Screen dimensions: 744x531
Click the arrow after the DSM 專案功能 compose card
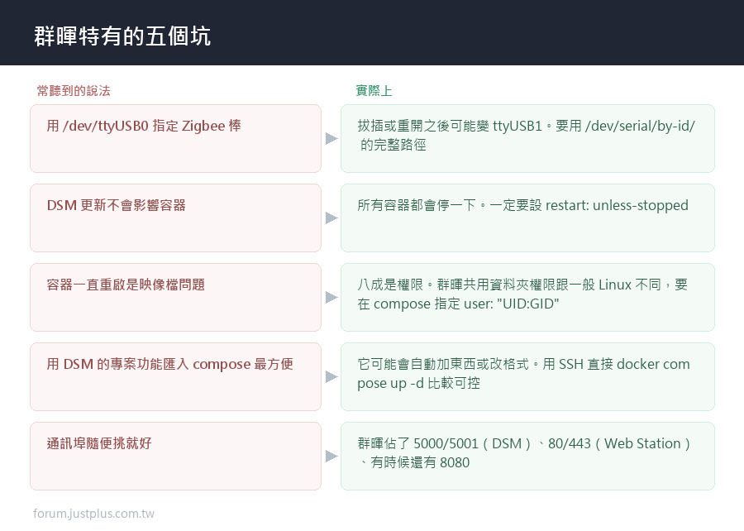pyautogui.click(x=331, y=377)
